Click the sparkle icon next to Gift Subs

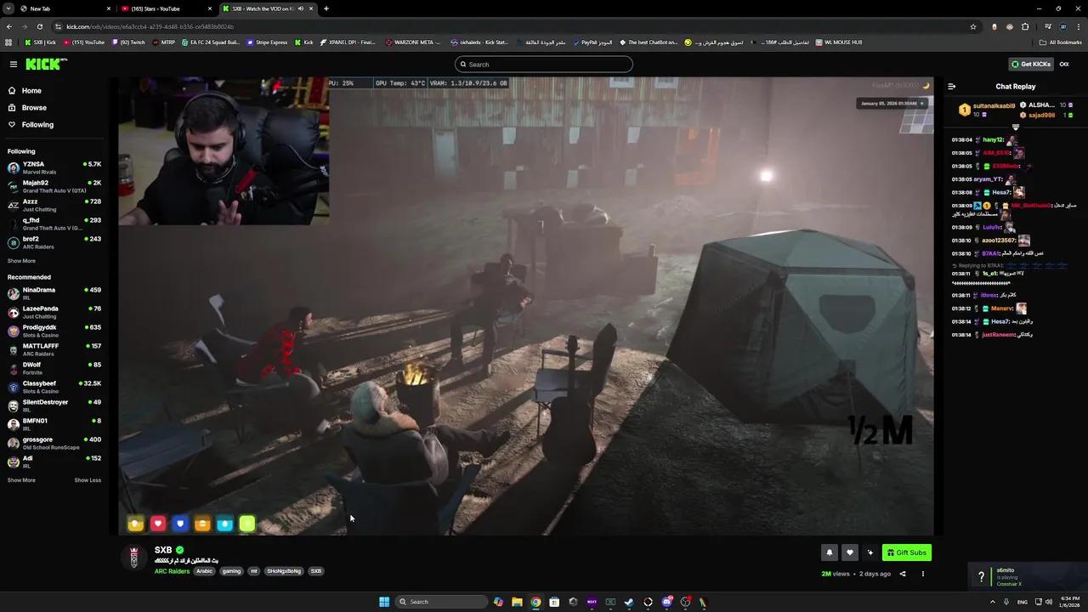click(x=870, y=552)
